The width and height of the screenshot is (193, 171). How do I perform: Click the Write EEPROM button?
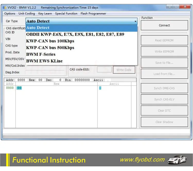click(164, 52)
